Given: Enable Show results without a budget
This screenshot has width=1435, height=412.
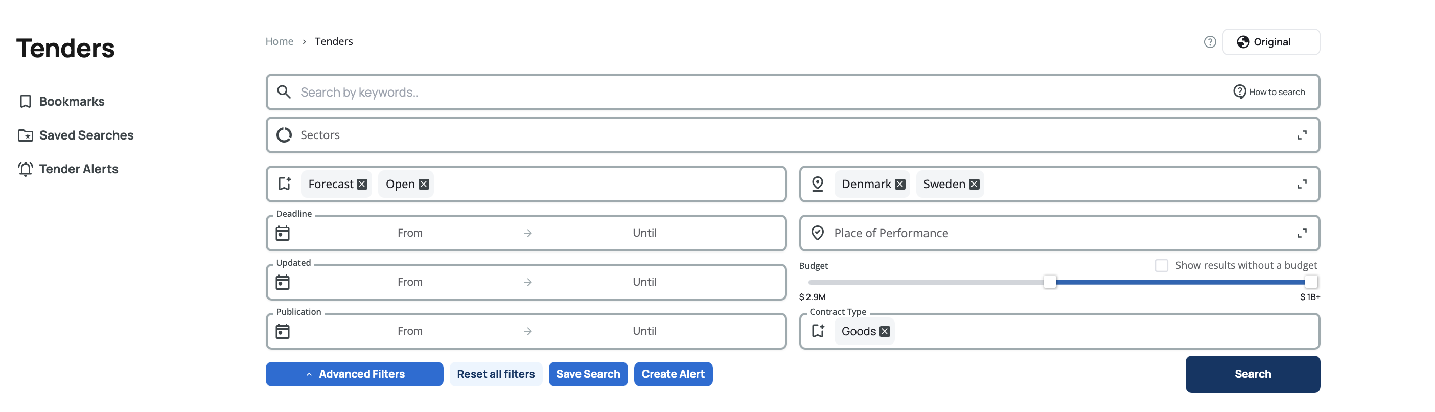Looking at the screenshot, I should pos(1162,265).
